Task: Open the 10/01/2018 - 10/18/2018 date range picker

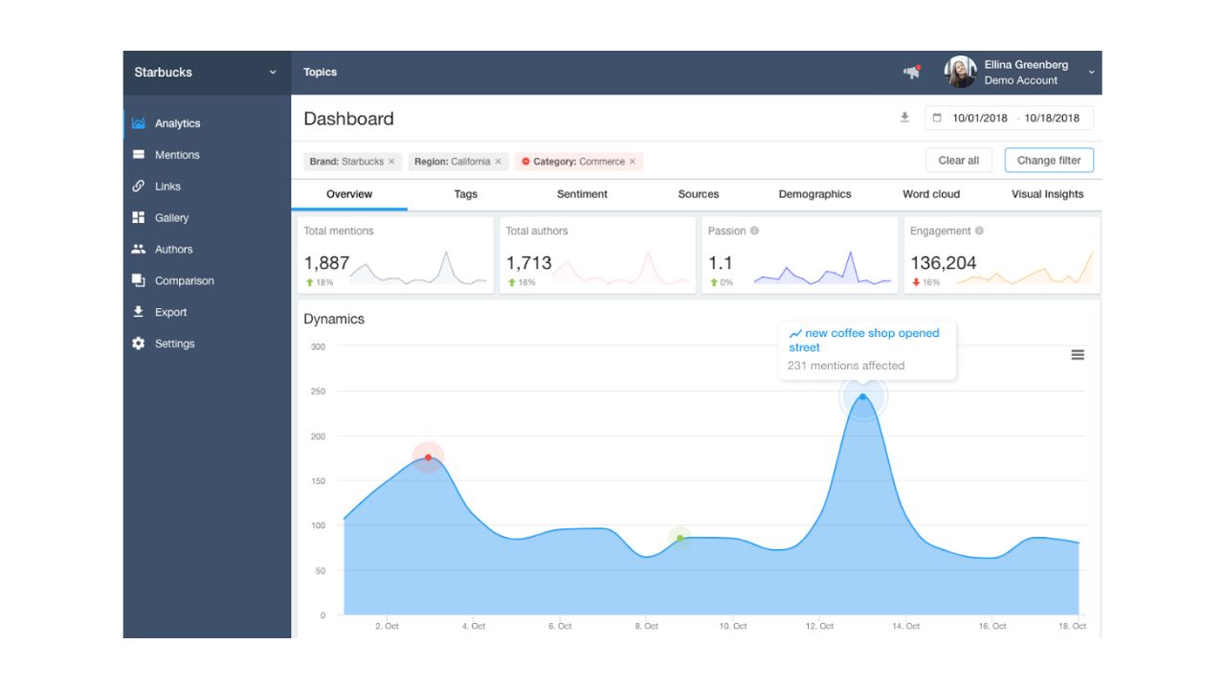Action: (1009, 119)
